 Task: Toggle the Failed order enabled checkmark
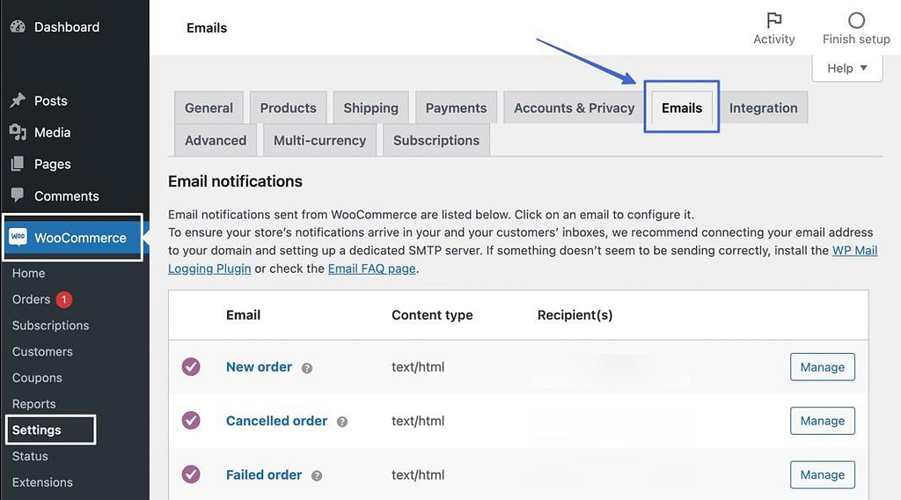[x=191, y=474]
